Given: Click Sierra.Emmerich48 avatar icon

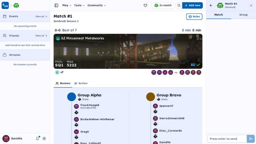Looking at the screenshot, I should [x=155, y=118].
